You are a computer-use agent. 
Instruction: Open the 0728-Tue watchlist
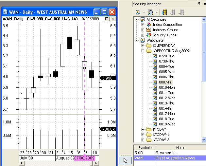pyautogui.click(x=166, y=56)
